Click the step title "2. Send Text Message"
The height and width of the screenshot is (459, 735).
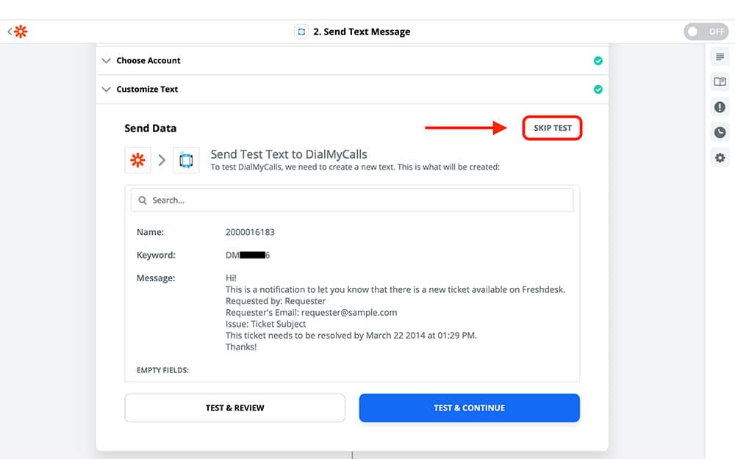coord(362,32)
